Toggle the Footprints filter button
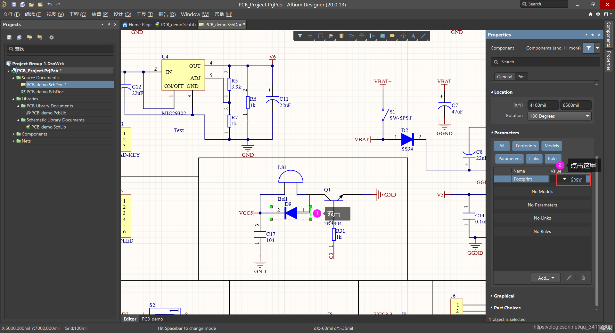This screenshot has height=333, width=615. pyautogui.click(x=526, y=146)
